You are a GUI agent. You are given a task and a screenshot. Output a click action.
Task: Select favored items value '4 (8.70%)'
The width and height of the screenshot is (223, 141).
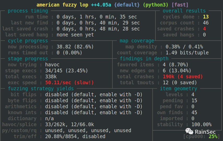176,65
